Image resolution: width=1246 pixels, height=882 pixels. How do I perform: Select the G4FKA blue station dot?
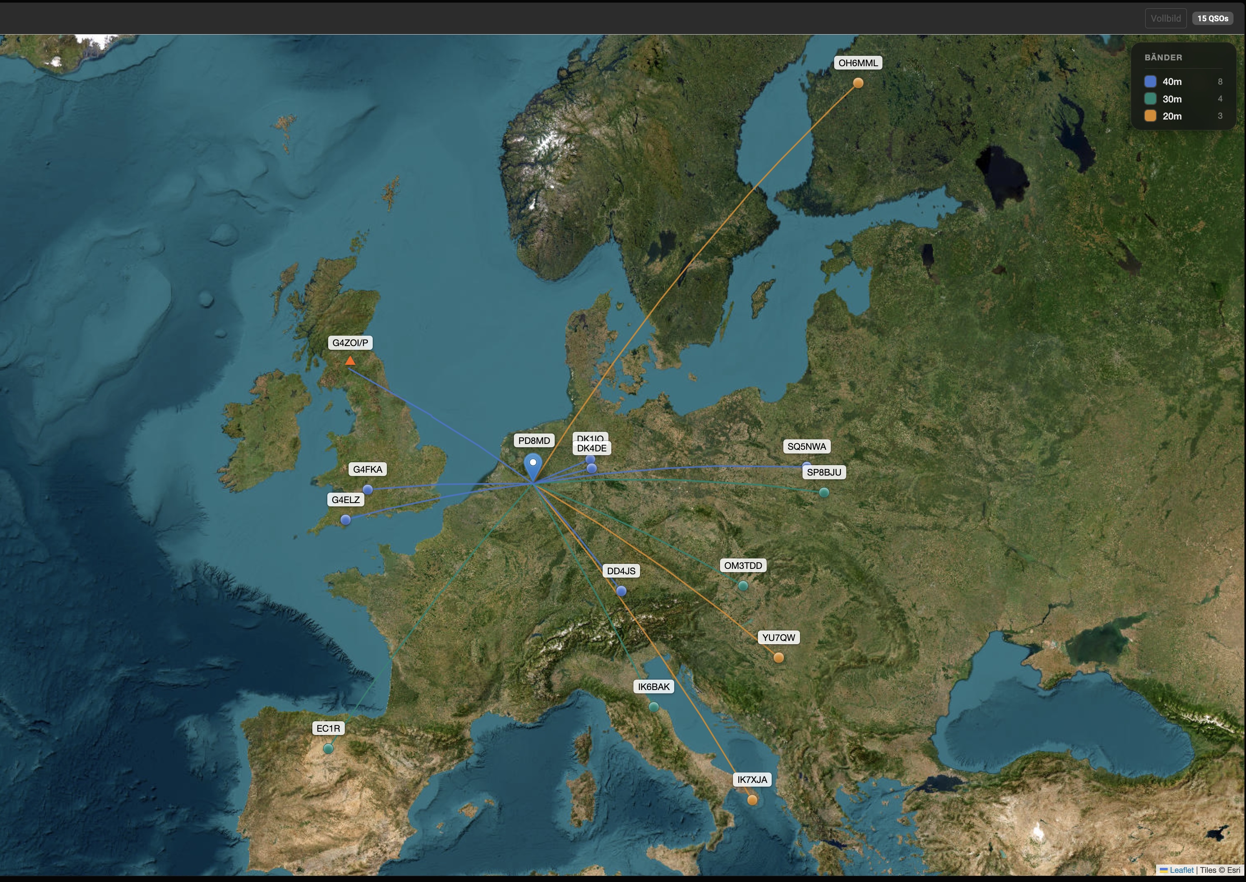[368, 490]
